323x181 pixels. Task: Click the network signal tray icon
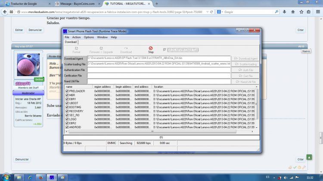(x=291, y=178)
